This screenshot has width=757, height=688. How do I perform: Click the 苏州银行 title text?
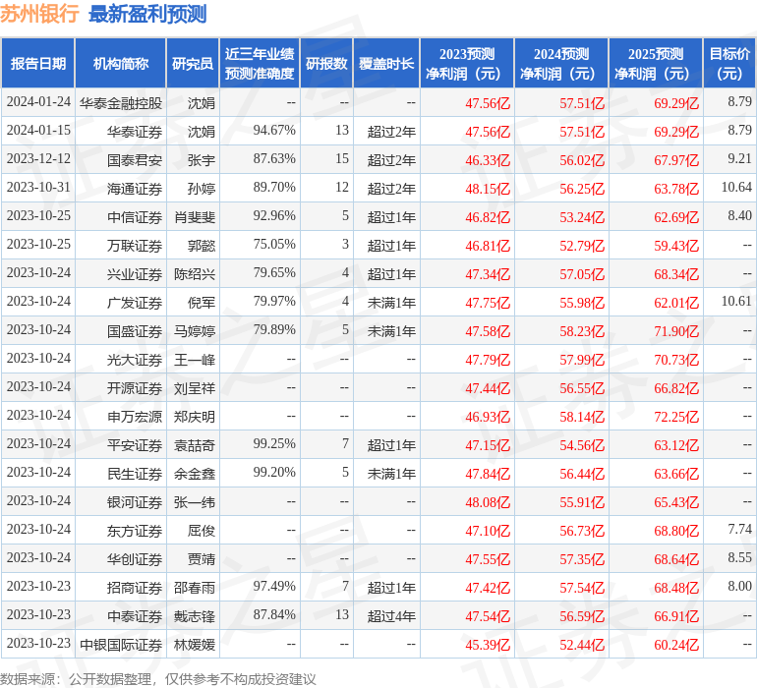click(39, 14)
